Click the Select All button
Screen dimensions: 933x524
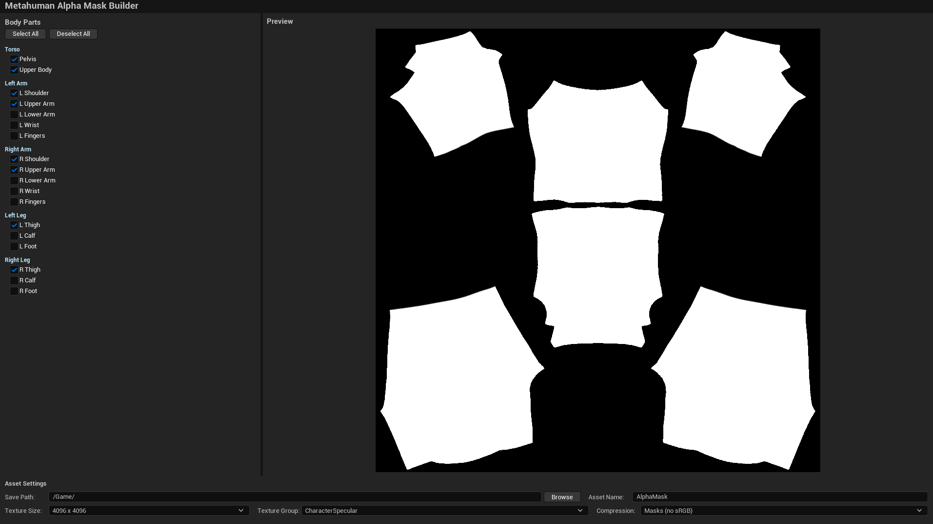click(25, 34)
